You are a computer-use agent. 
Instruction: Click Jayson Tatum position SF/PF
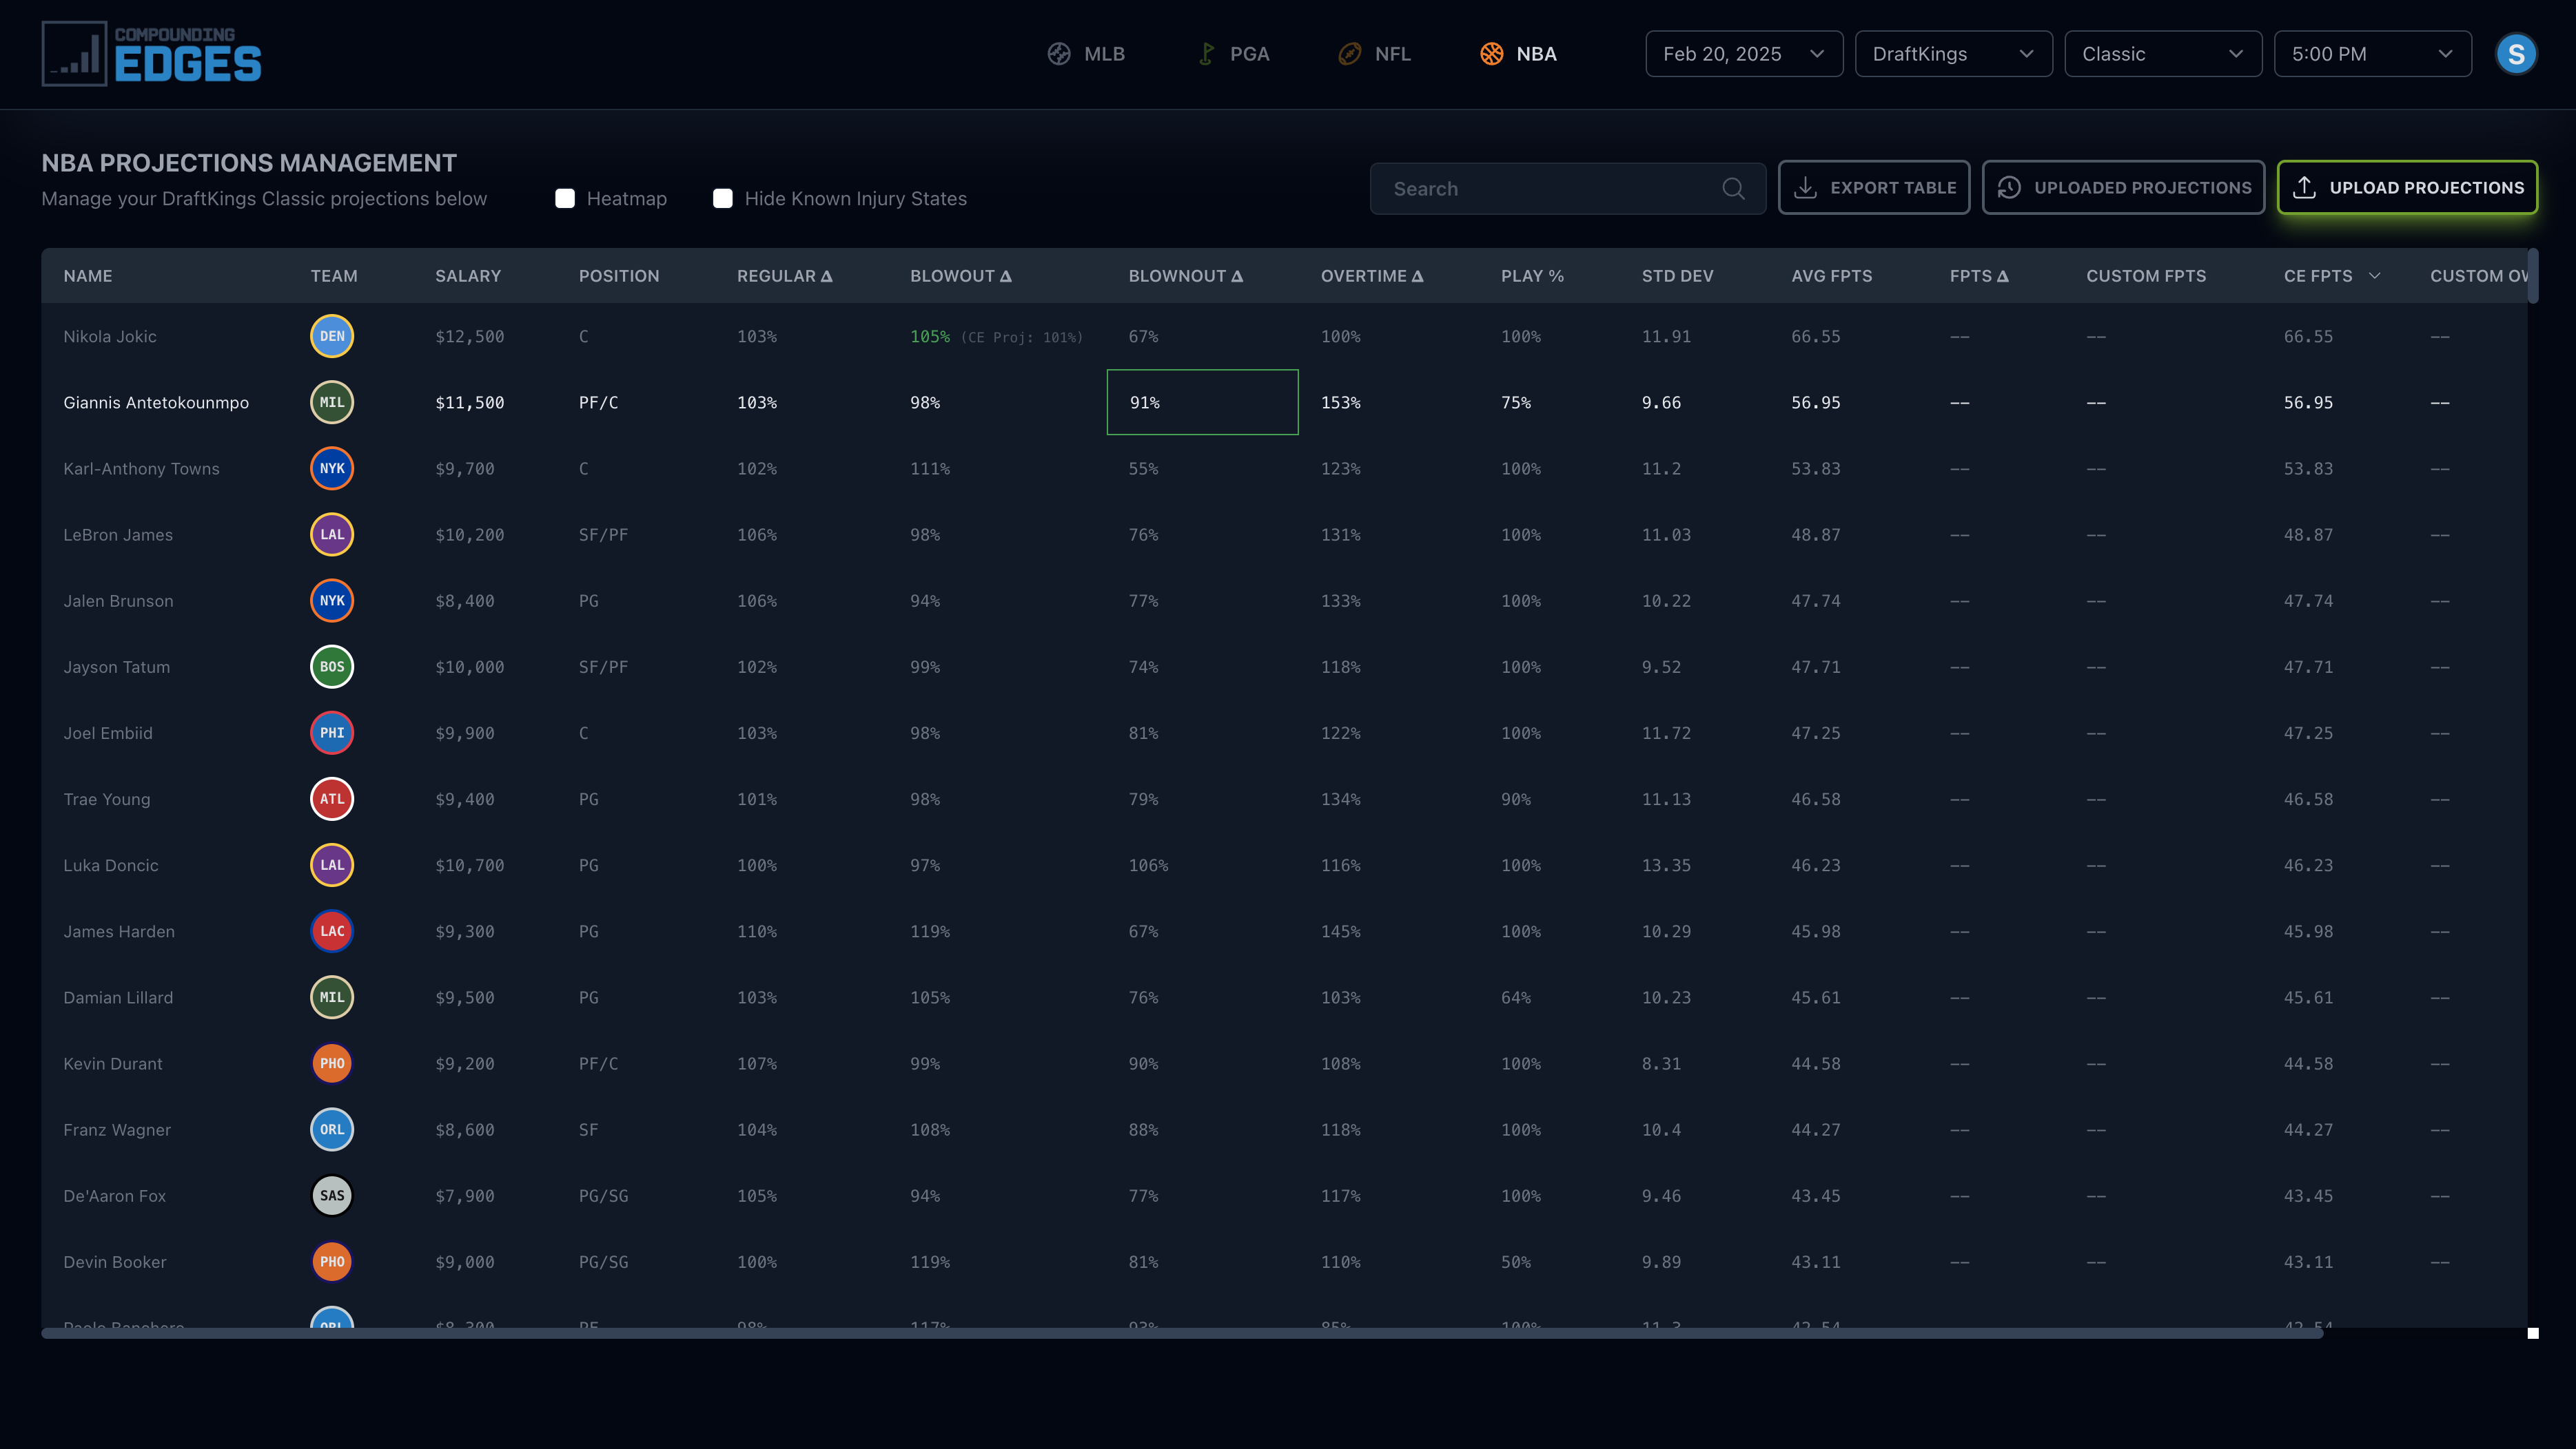(x=604, y=667)
